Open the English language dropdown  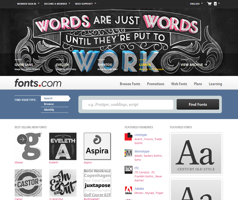click(x=196, y=4)
